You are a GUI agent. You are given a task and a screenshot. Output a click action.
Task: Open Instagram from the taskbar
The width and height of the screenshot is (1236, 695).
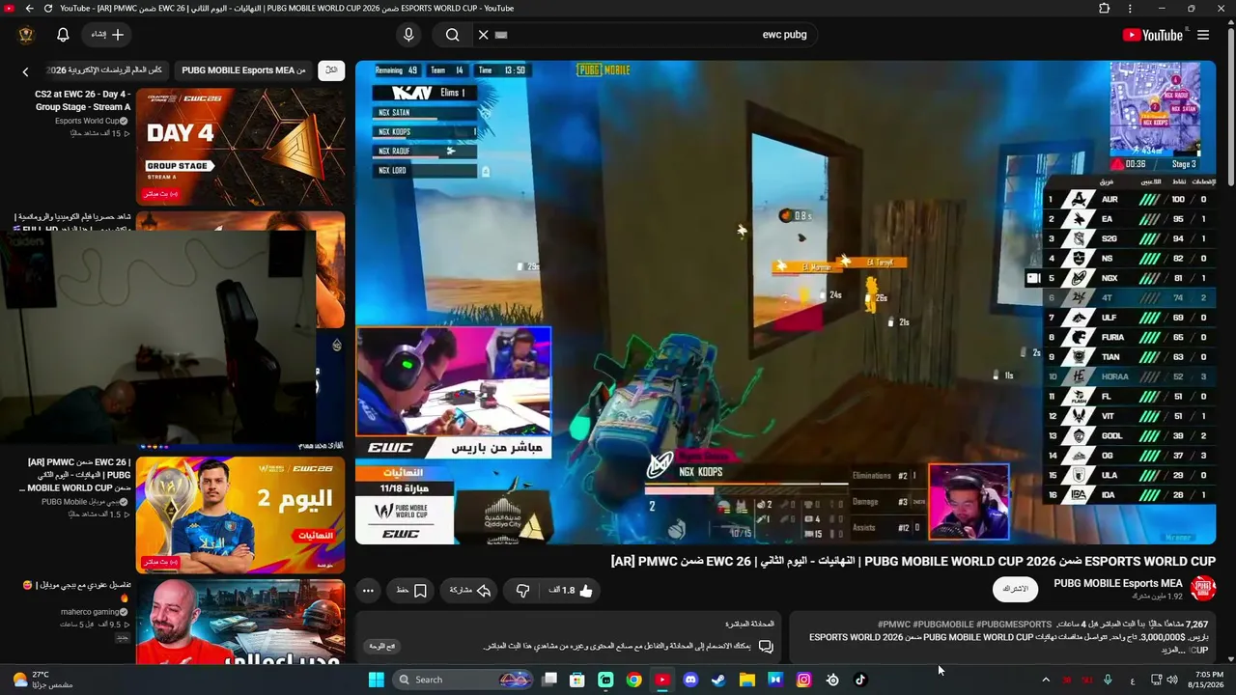(x=803, y=680)
